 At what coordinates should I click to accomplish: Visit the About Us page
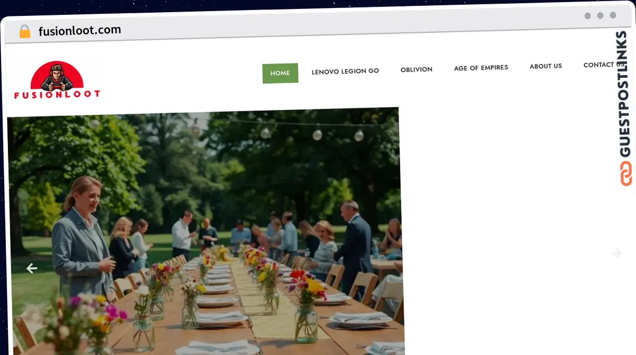click(x=545, y=66)
